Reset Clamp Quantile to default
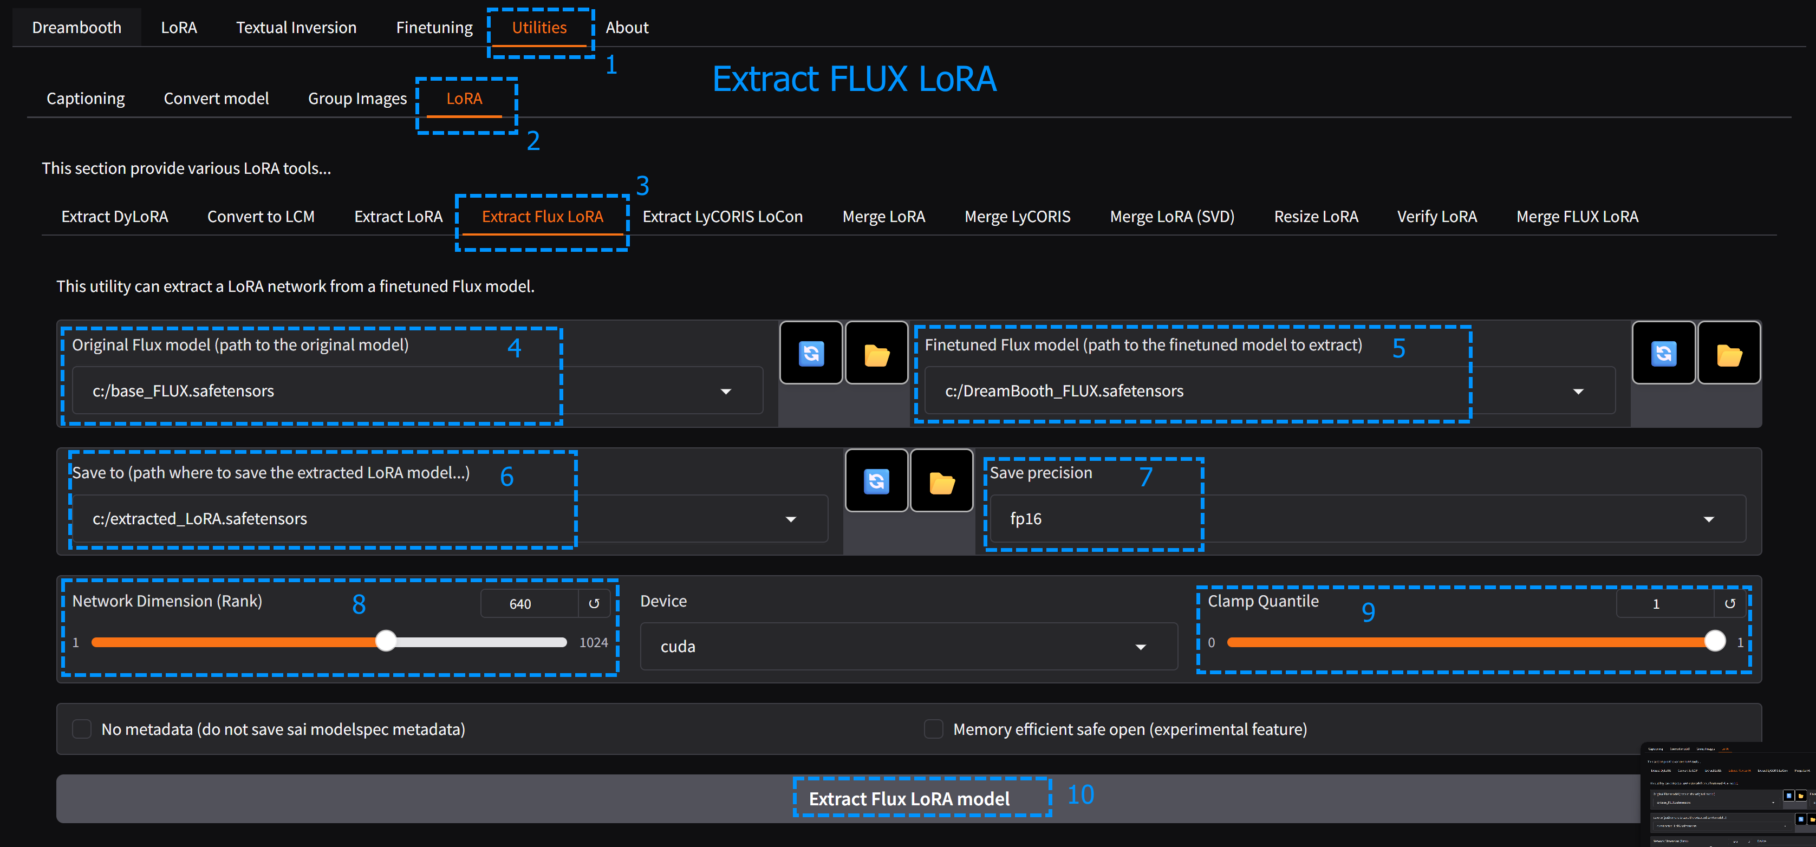This screenshot has width=1816, height=847. (x=1730, y=604)
